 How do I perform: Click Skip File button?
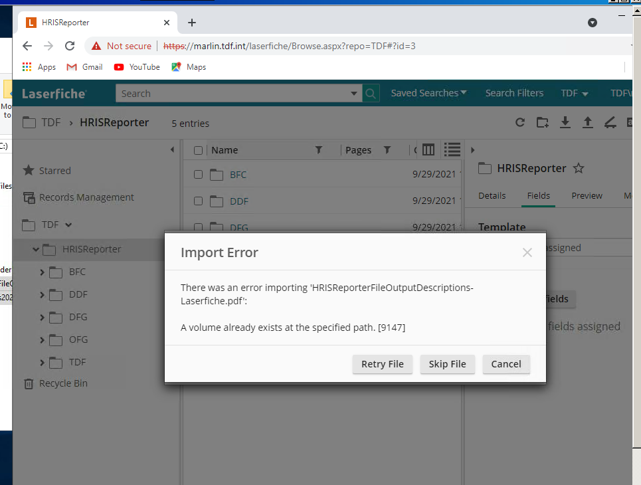447,364
